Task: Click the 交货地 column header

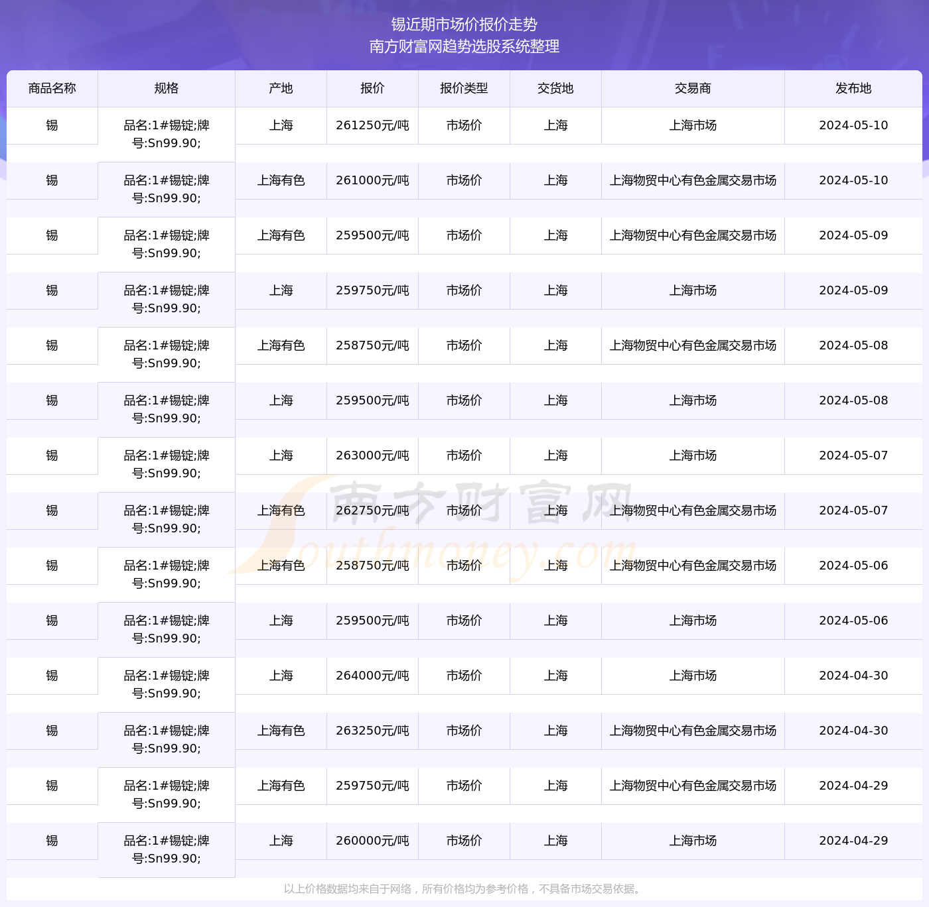Action: 556,88
